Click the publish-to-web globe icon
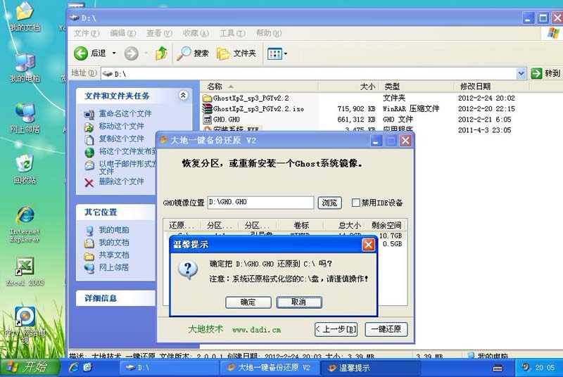The width and height of the screenshot is (563, 377). coord(89,152)
